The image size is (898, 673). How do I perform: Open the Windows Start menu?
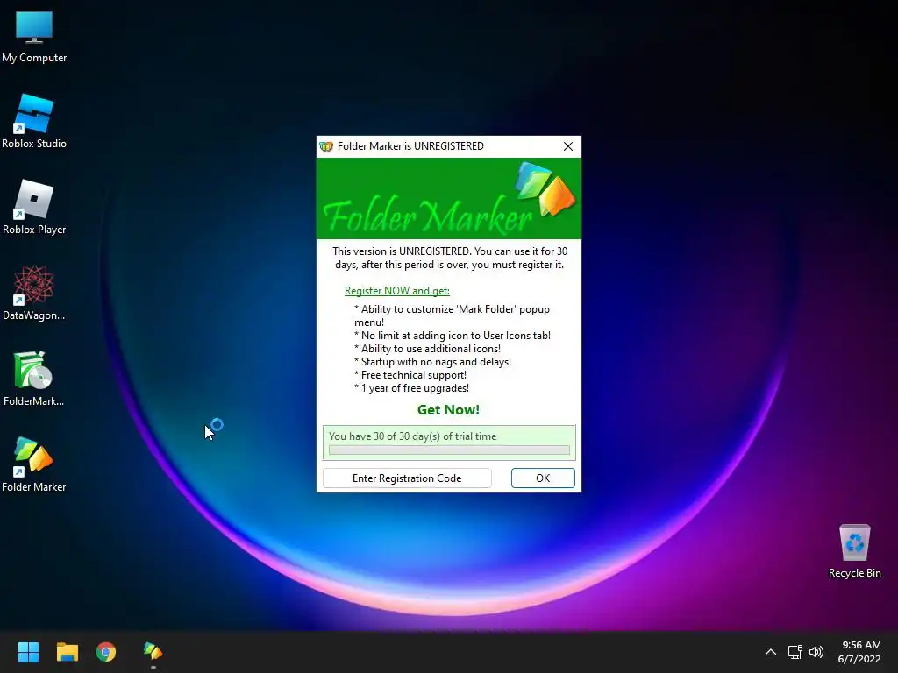tap(28, 652)
